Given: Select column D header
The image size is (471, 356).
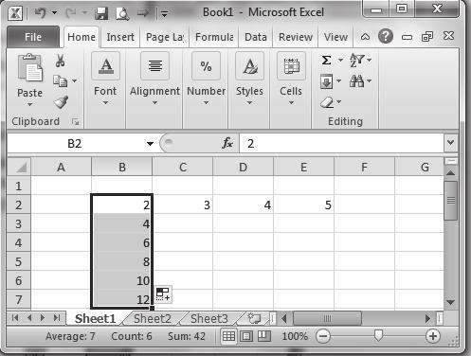Looking at the screenshot, I should [243, 167].
